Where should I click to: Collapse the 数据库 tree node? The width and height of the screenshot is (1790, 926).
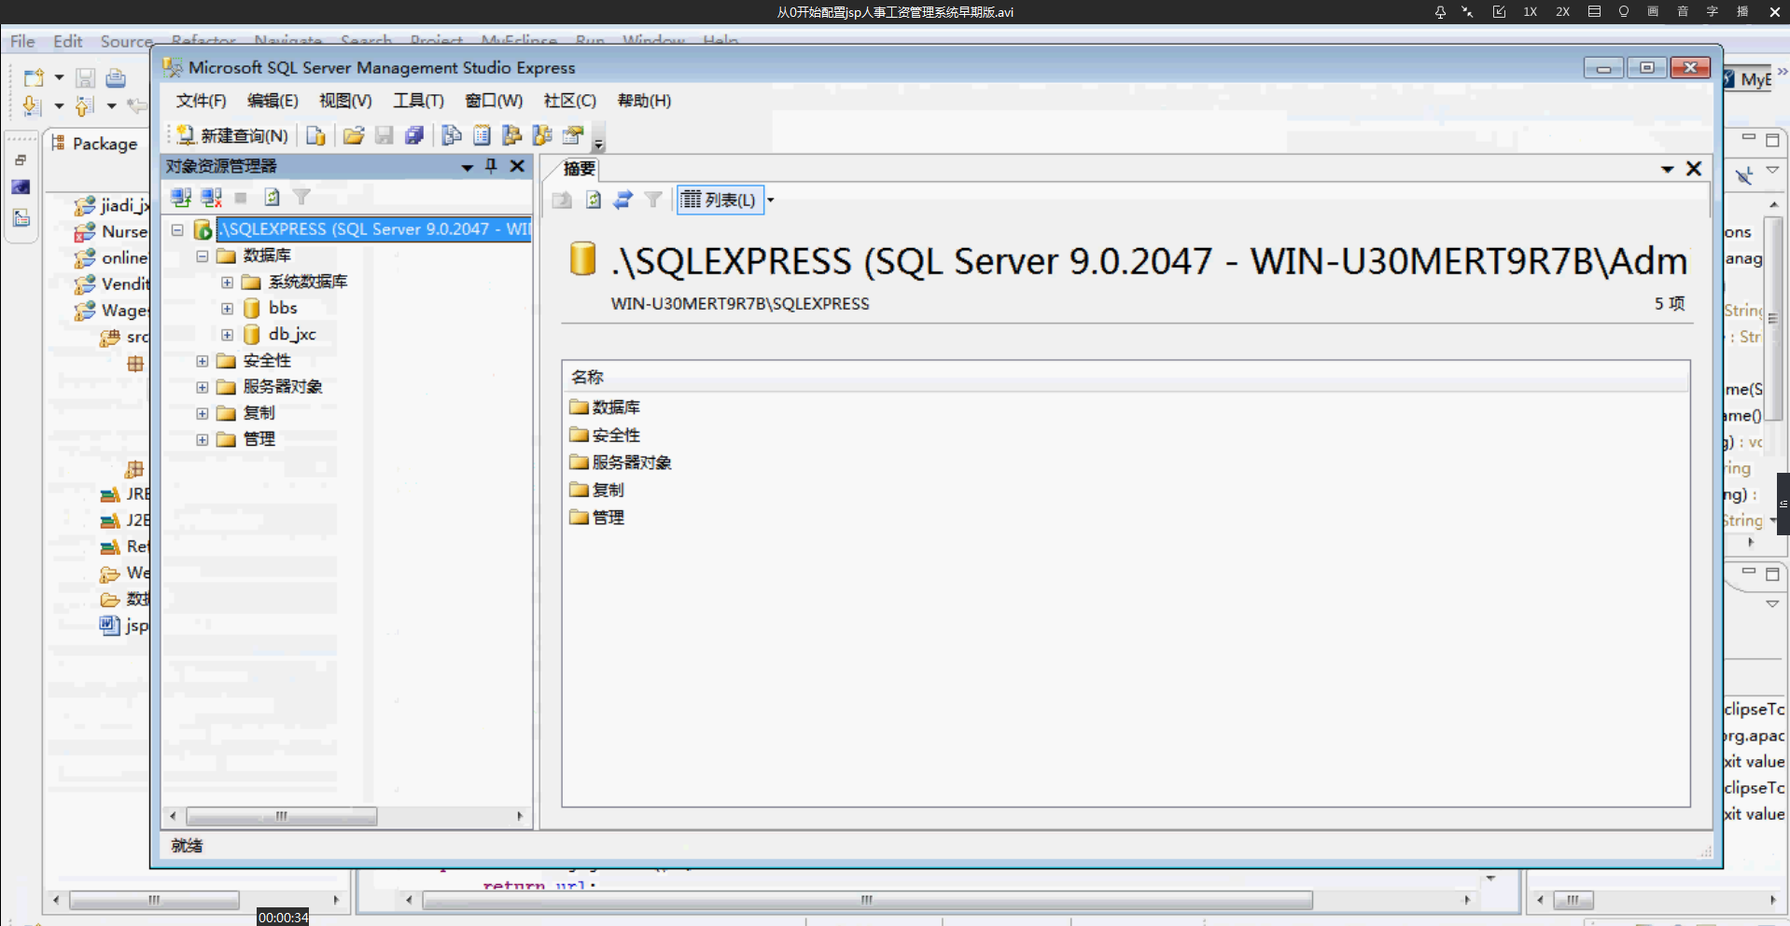coord(202,256)
